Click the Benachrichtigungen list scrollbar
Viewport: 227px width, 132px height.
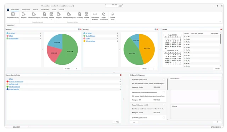pyautogui.click(x=167, y=85)
